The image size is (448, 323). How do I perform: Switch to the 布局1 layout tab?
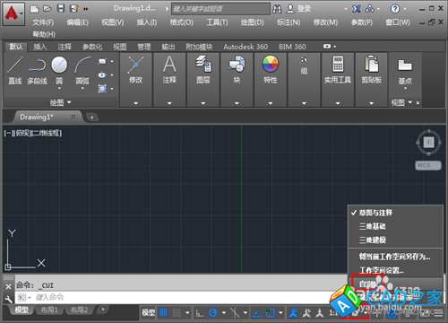49,310
